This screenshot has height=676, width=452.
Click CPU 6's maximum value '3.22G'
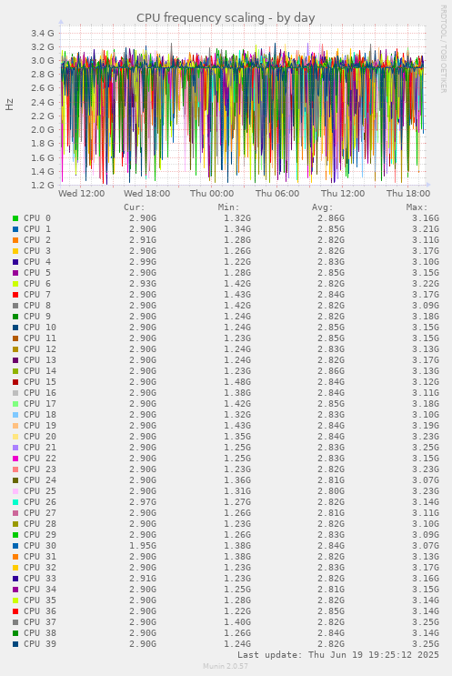coord(426,284)
